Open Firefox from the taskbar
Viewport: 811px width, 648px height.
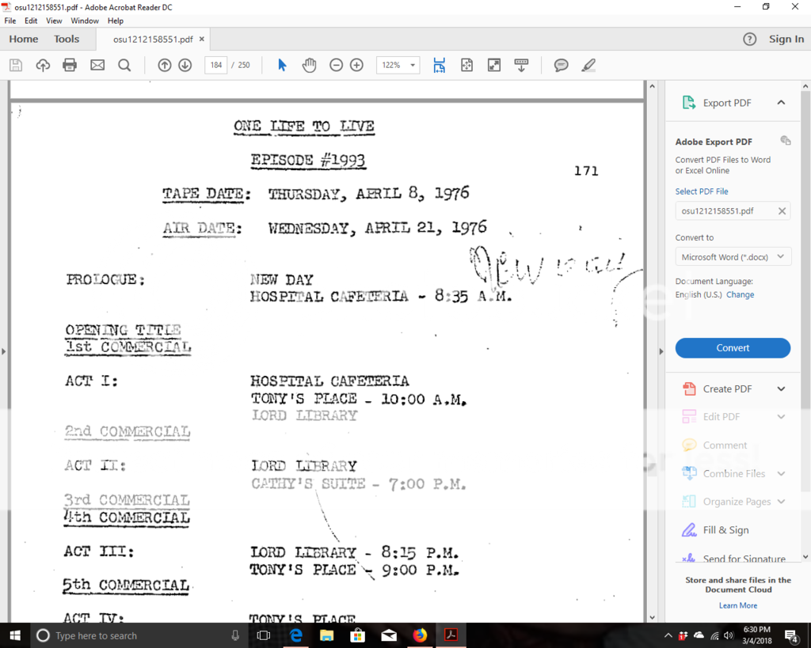[x=420, y=635]
